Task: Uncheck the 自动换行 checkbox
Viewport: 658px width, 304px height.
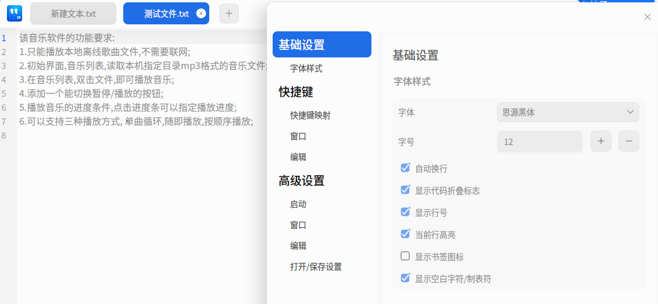Action: tap(405, 168)
